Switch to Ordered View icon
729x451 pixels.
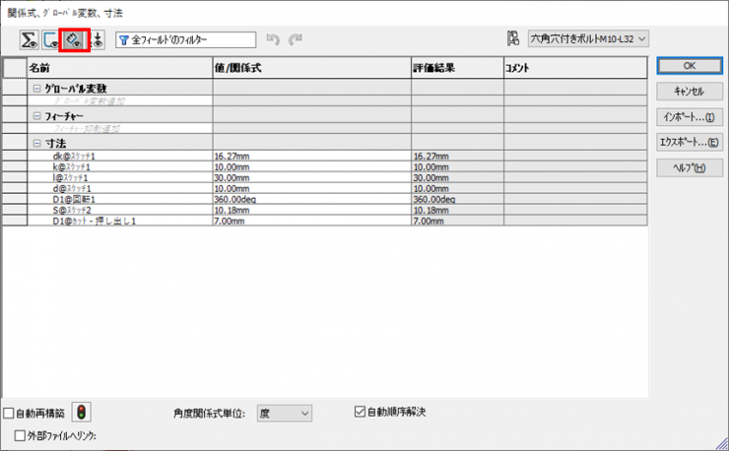tap(97, 39)
